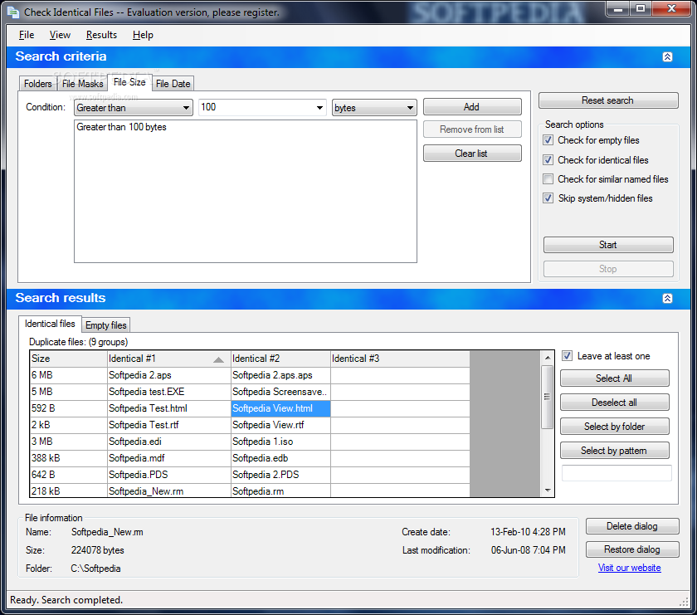This screenshot has width=697, height=615.
Task: Uncheck Leave at least one
Action: click(x=567, y=356)
